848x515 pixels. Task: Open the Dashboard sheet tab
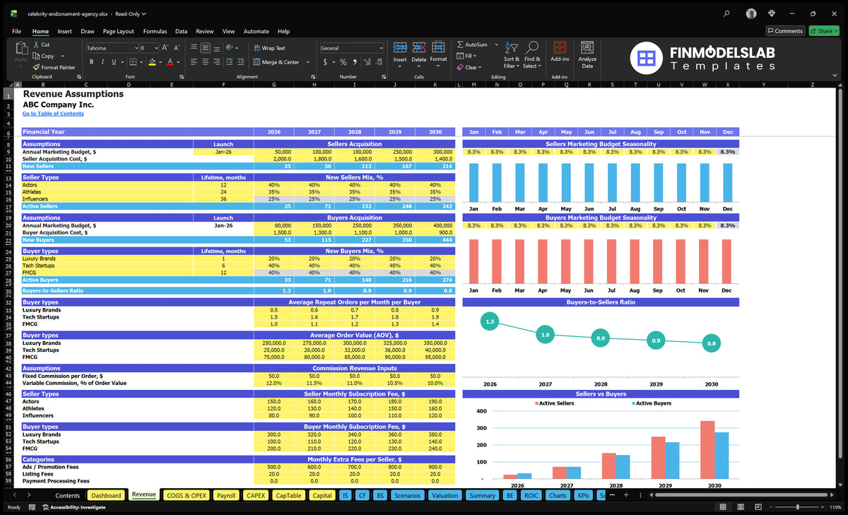point(106,495)
